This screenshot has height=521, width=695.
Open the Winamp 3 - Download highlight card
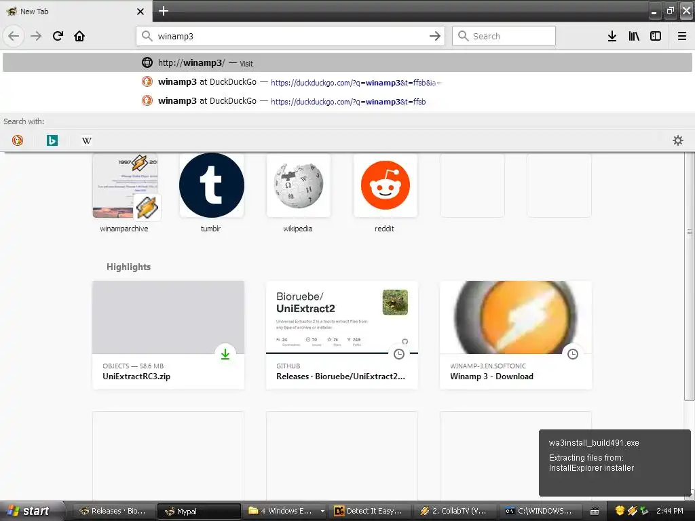516,335
